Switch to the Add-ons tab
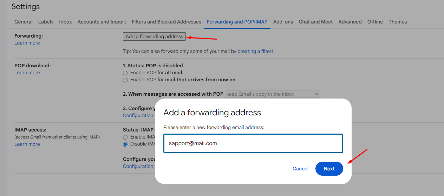The height and width of the screenshot is (196, 444). tap(283, 22)
